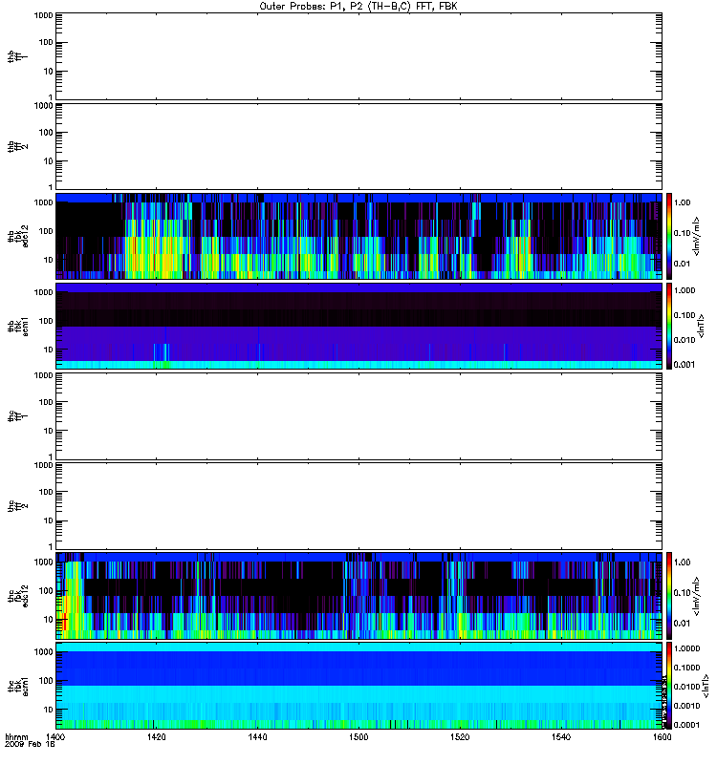
Task: Click the '10' y-axis tick of thc fff 2 panel
Action: tap(49, 520)
